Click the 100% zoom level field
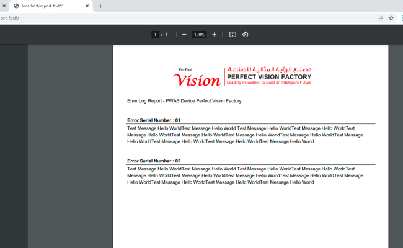The height and width of the screenshot is (248, 403). (199, 35)
